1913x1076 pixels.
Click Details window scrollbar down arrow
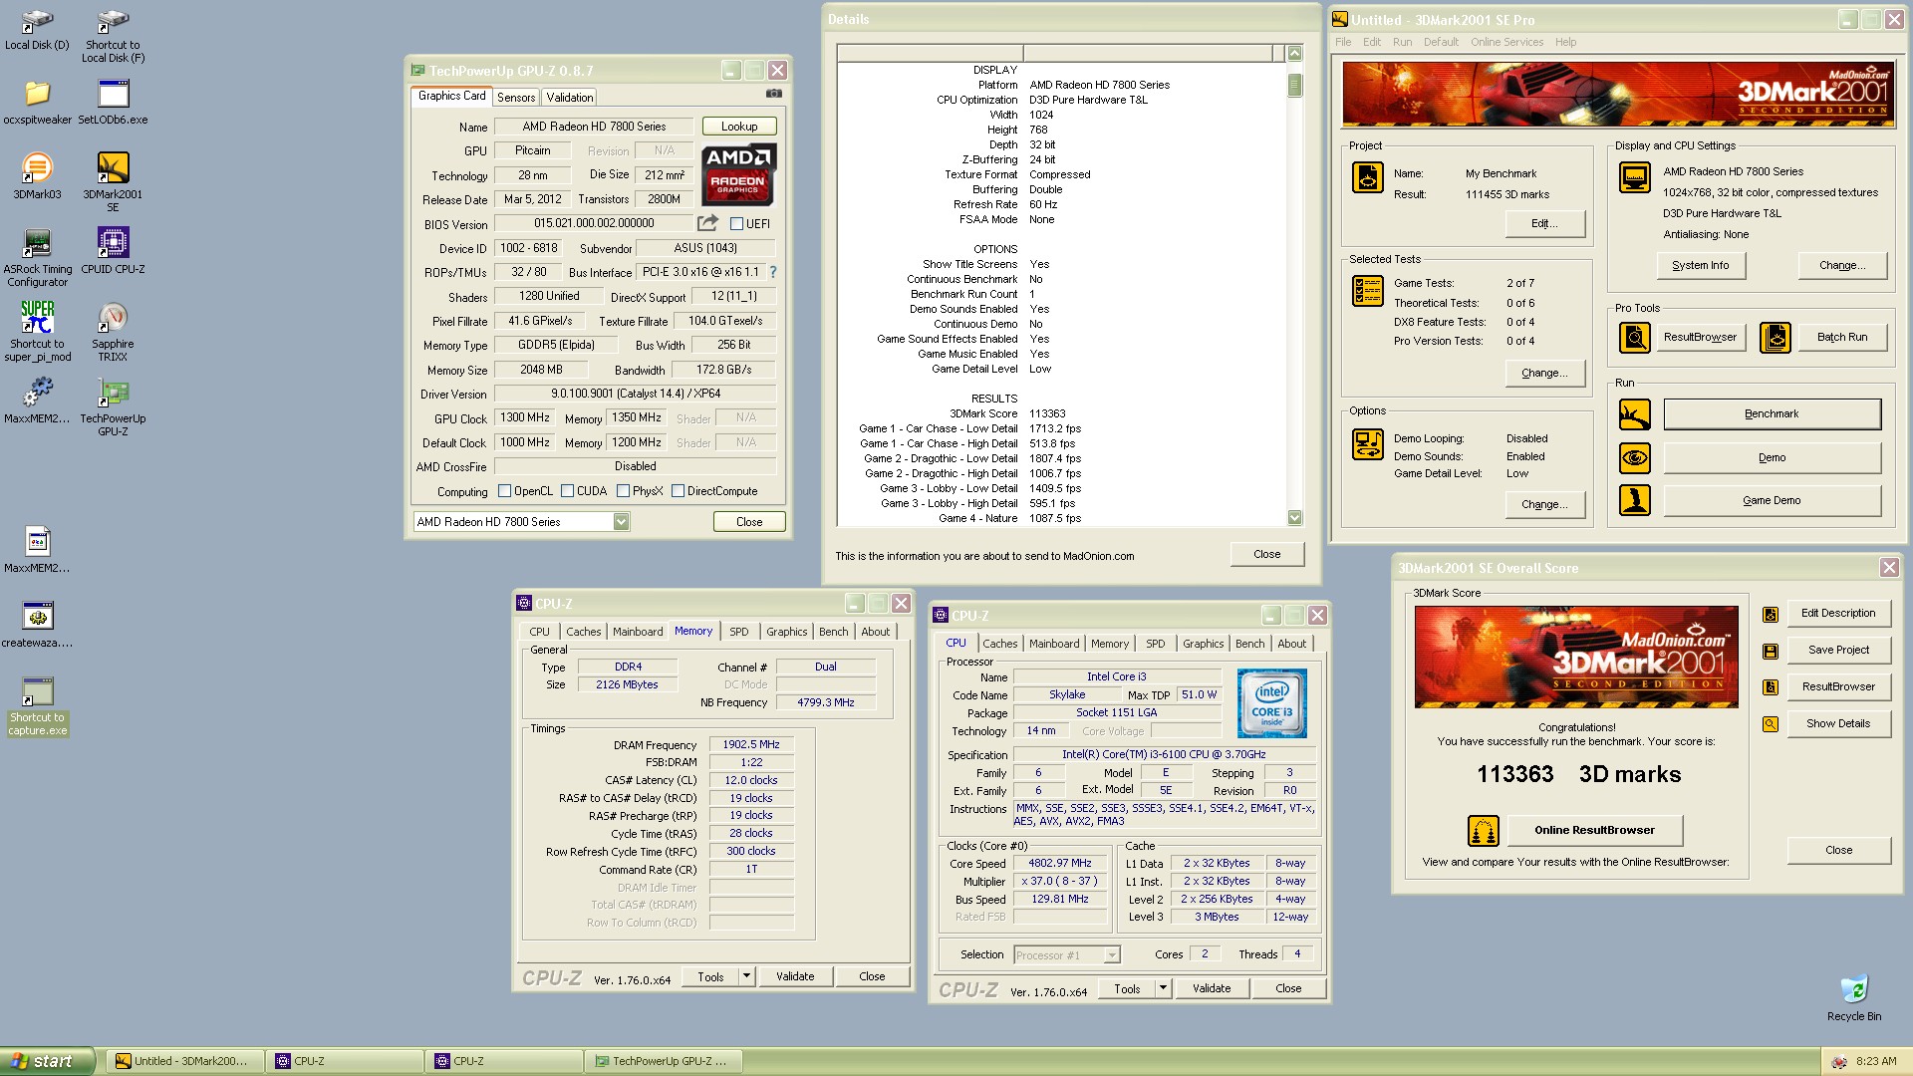(x=1294, y=517)
